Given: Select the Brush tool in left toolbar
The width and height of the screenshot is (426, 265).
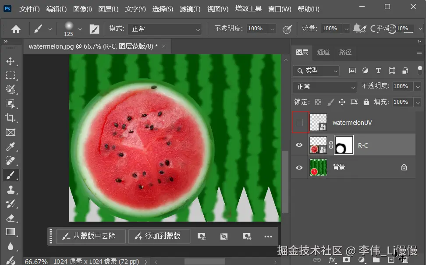Looking at the screenshot, I should point(11,175).
